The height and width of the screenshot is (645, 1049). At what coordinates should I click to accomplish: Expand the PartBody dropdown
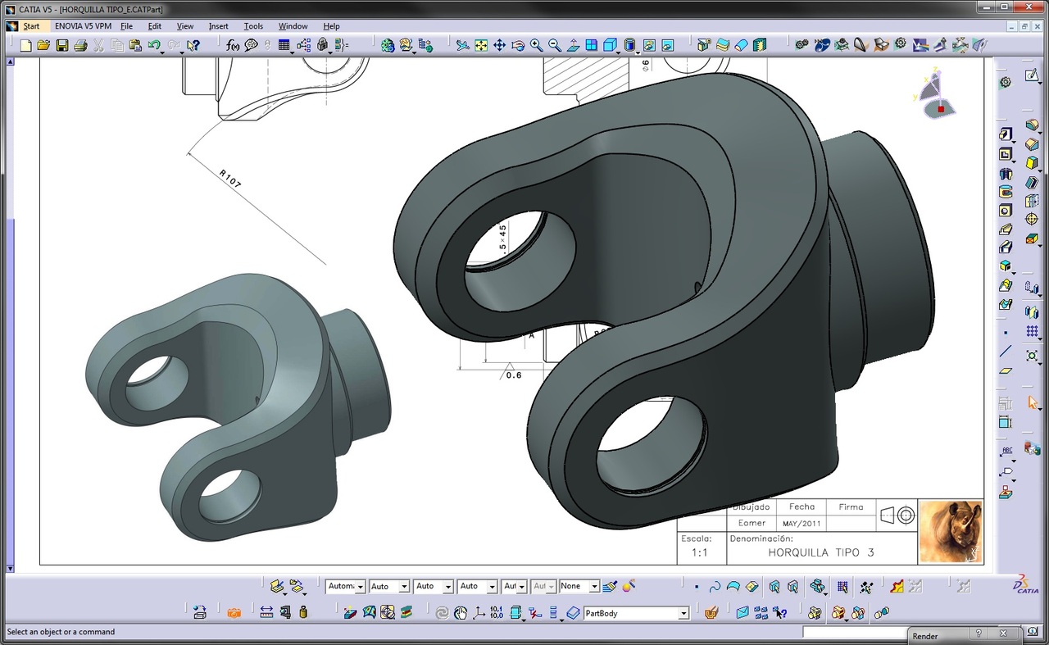point(683,613)
